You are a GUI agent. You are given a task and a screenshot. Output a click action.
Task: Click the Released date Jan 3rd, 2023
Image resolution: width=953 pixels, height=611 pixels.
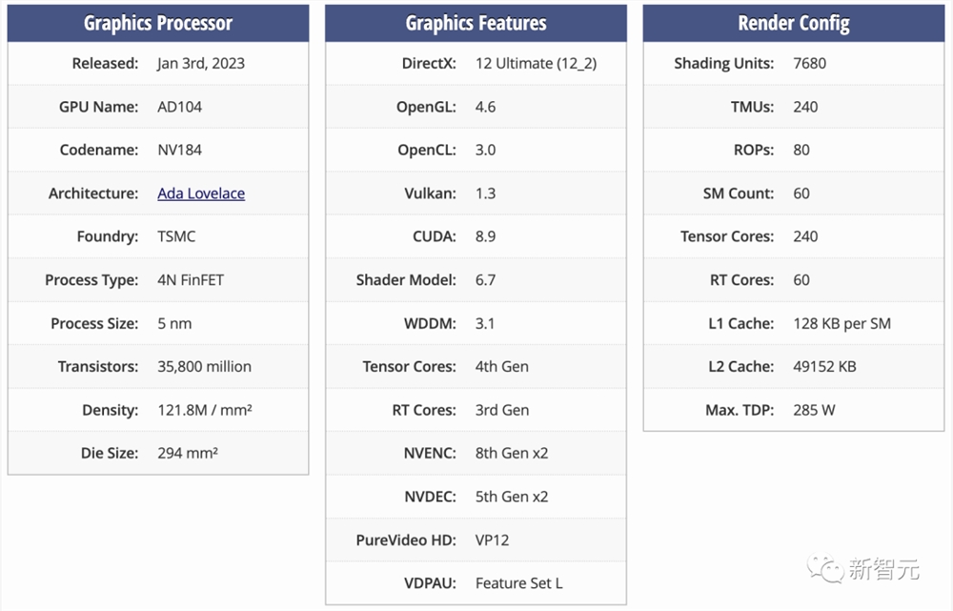[201, 64]
